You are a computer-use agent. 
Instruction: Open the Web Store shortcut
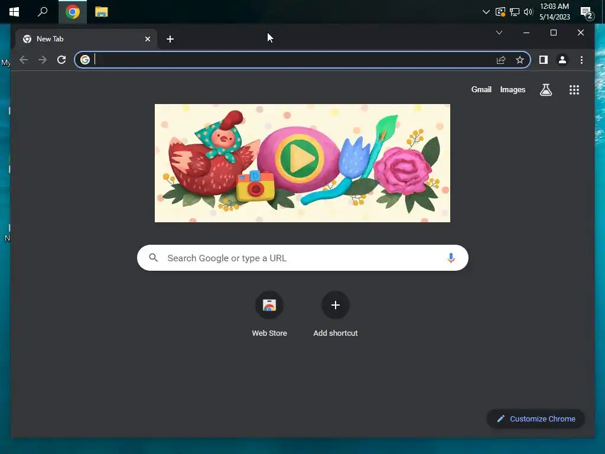pos(269,305)
